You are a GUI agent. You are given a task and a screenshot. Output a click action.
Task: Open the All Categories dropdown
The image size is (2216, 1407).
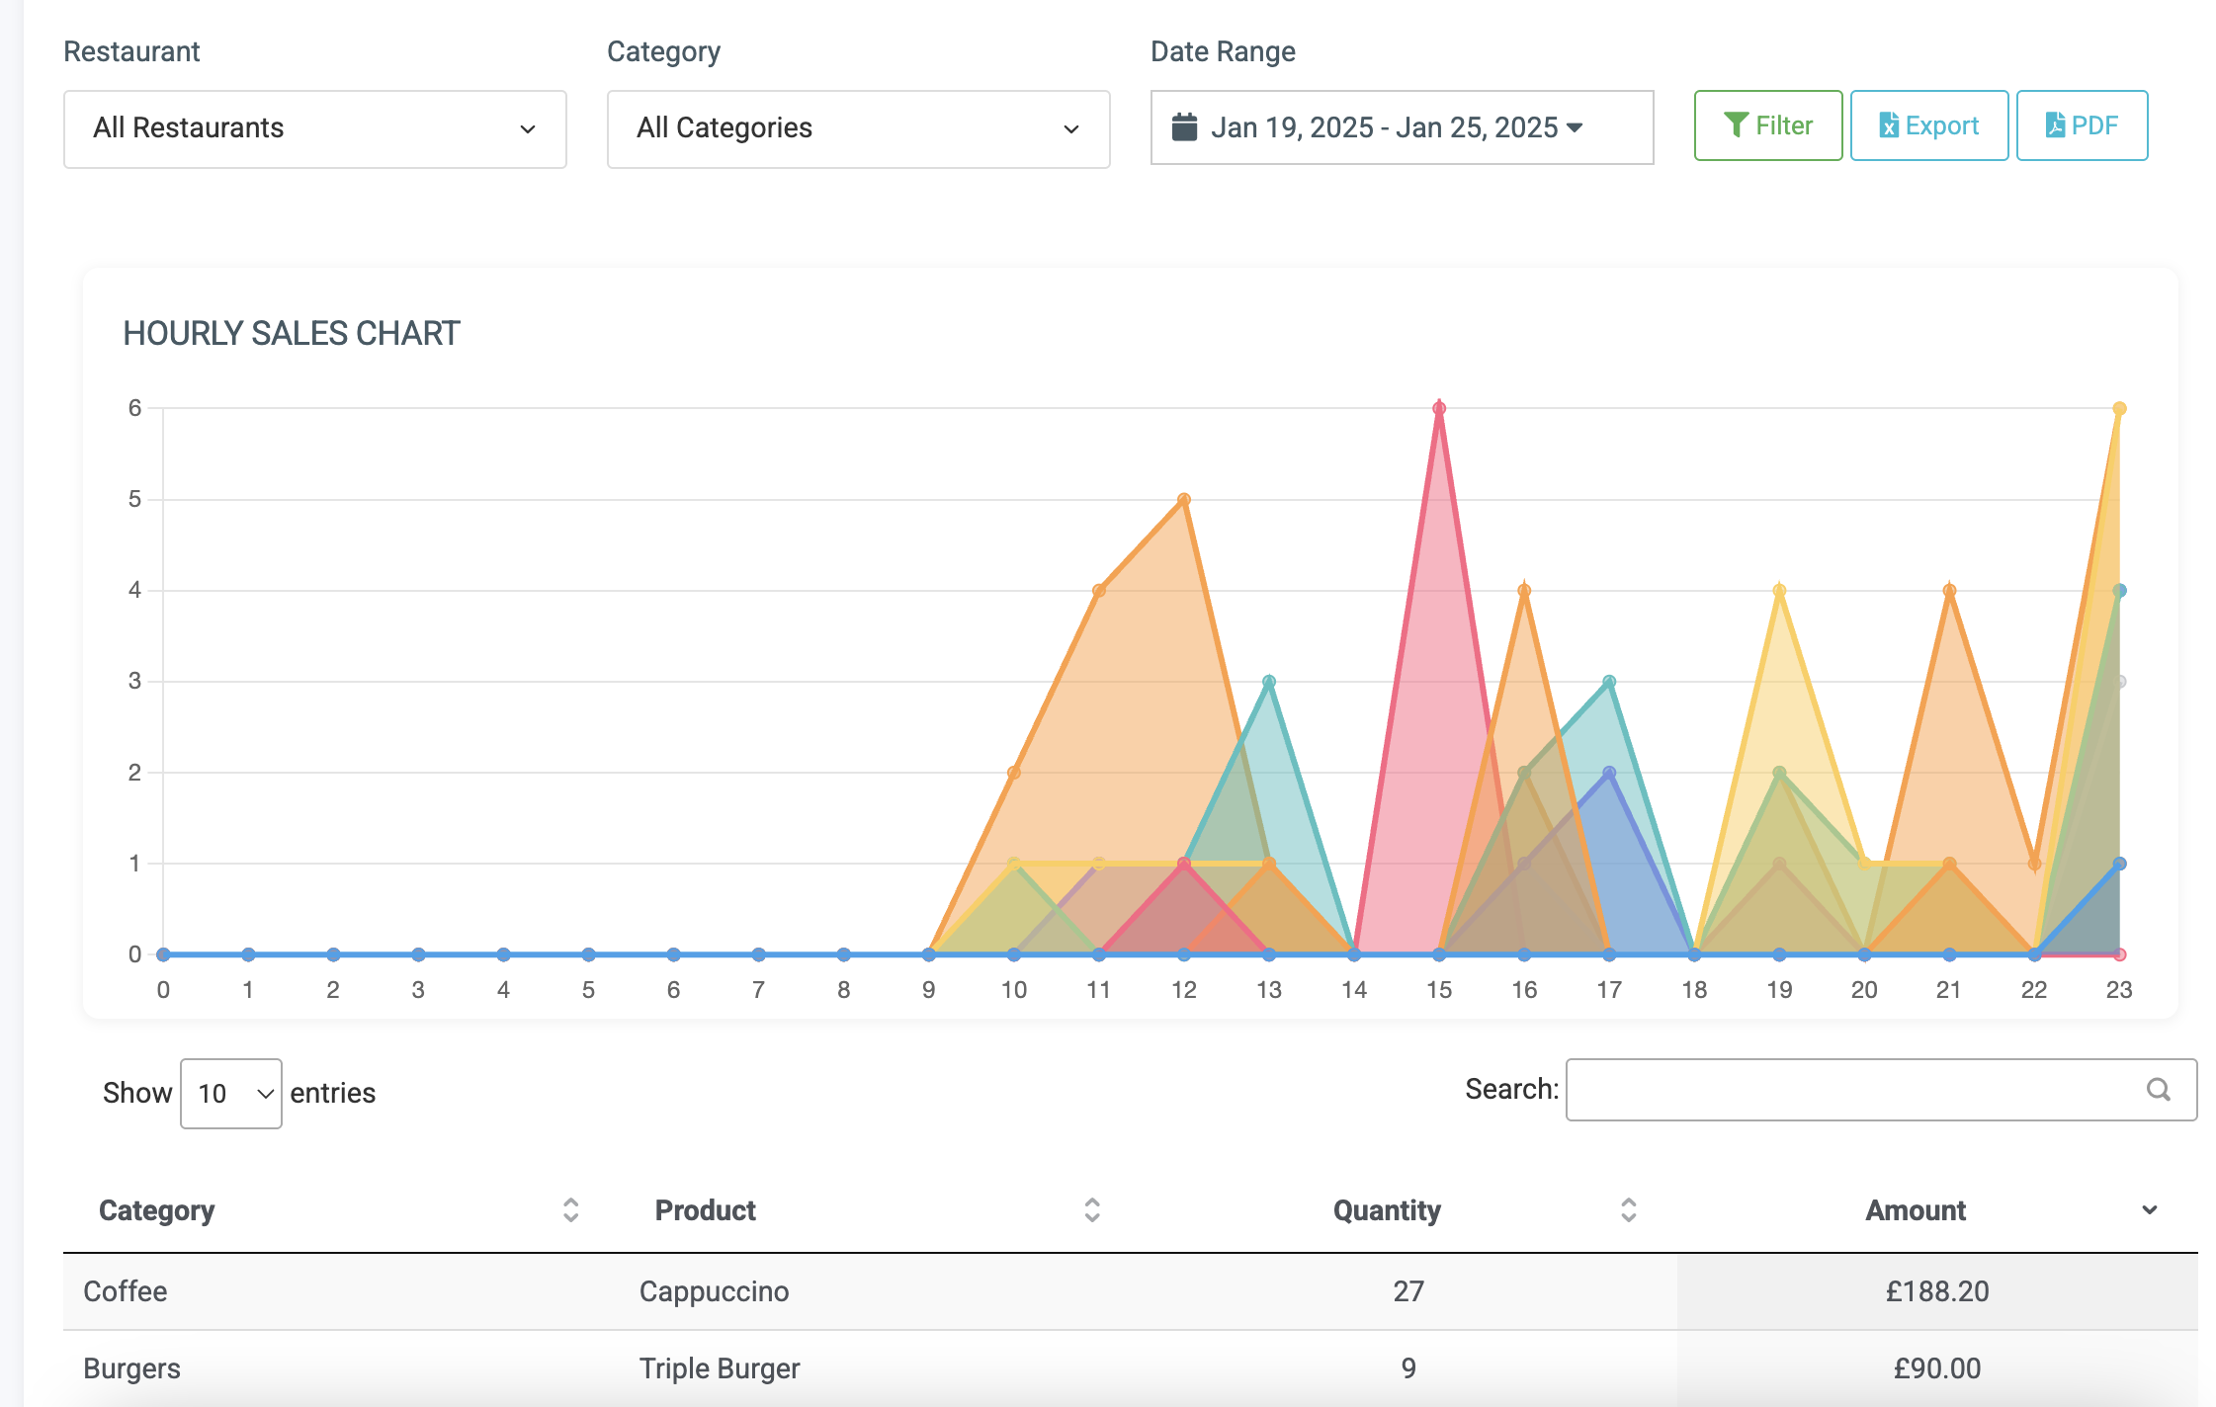click(x=858, y=128)
